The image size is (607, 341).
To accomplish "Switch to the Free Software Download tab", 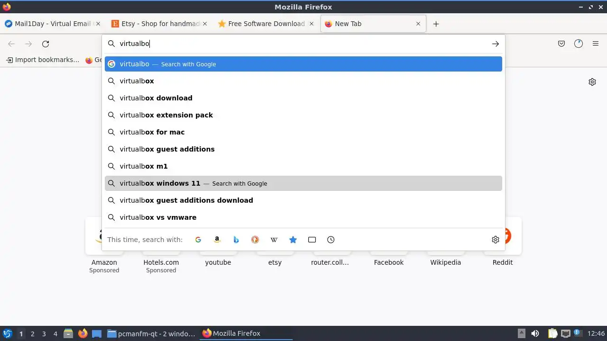I will tap(262, 24).
